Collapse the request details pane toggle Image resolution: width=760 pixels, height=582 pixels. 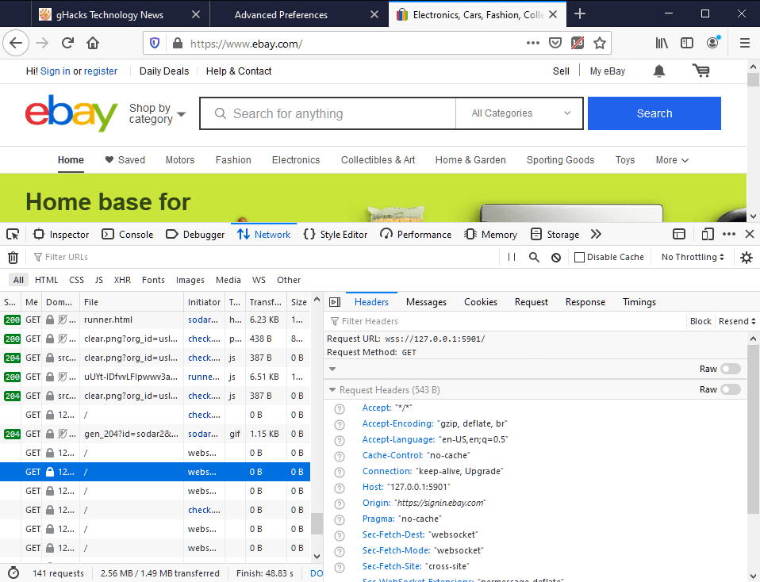coord(335,302)
